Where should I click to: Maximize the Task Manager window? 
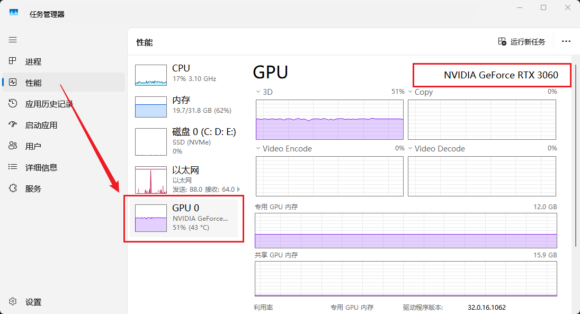543,7
